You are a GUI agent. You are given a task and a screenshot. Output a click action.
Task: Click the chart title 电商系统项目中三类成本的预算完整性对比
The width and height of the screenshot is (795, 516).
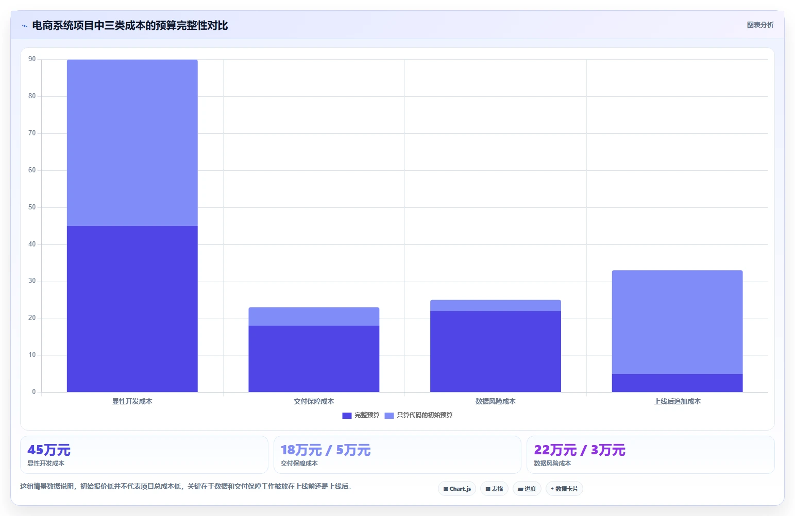[130, 25]
